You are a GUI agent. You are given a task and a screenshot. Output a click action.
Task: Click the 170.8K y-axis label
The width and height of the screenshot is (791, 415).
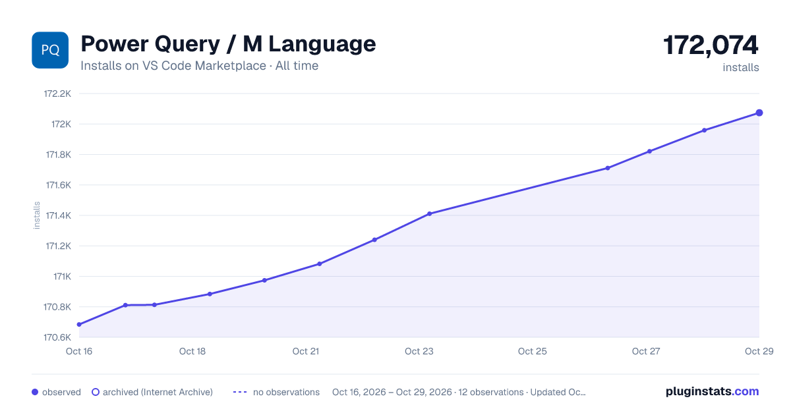57,307
